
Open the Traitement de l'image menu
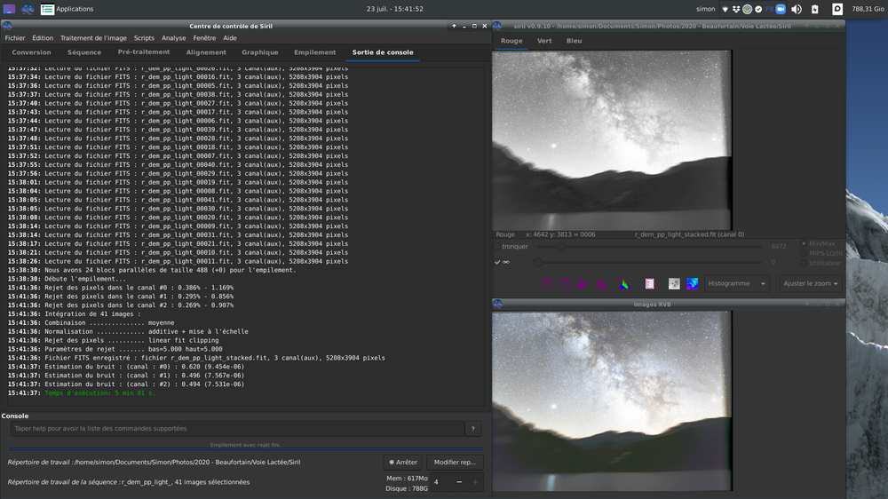click(x=93, y=38)
